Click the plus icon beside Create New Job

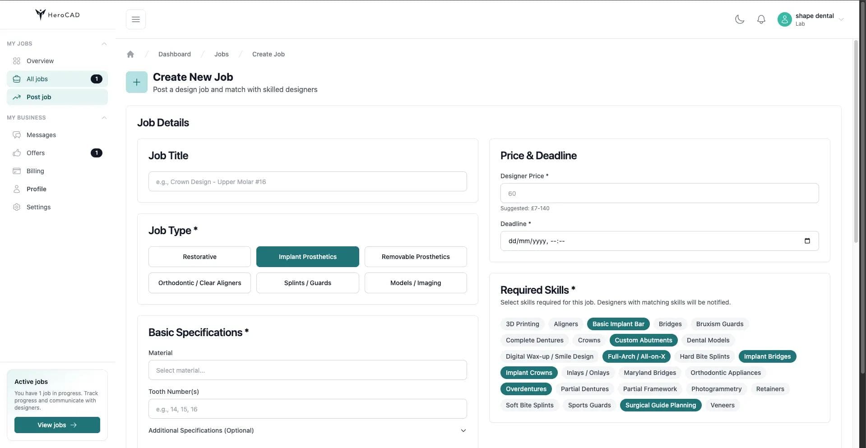tap(136, 82)
